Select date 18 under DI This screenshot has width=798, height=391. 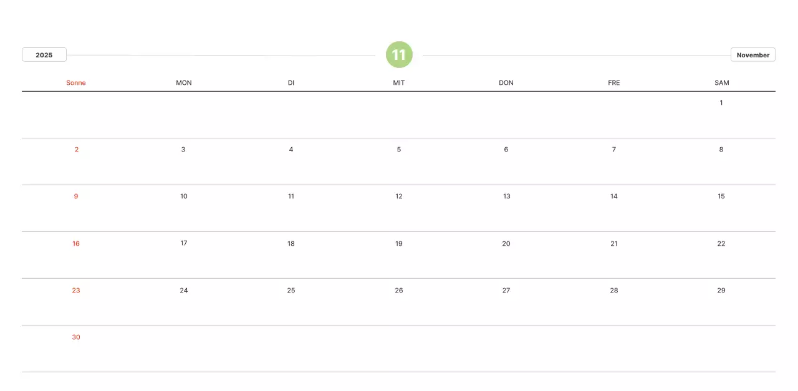pos(291,244)
